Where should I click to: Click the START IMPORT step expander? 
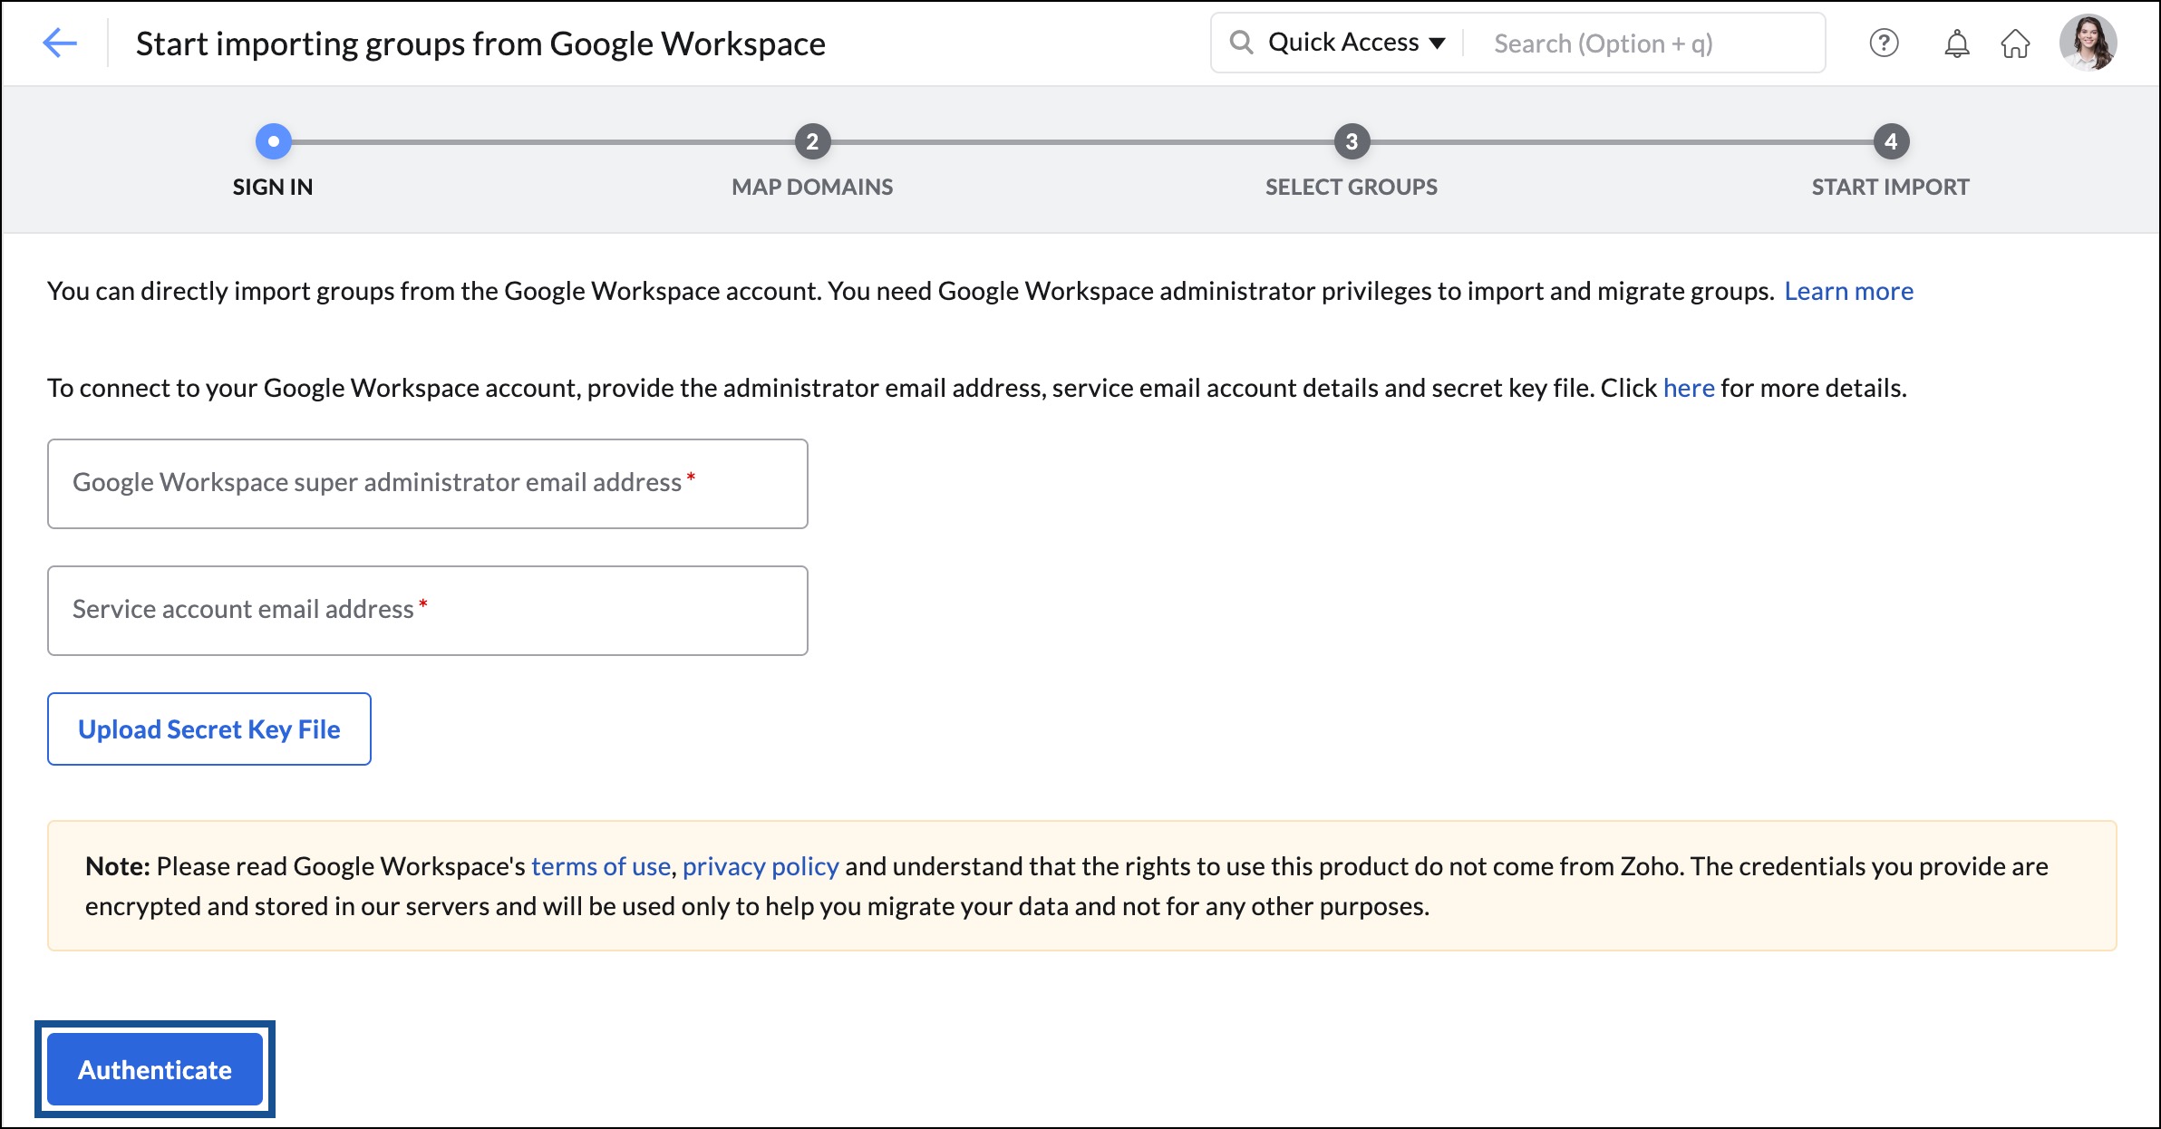click(1889, 141)
